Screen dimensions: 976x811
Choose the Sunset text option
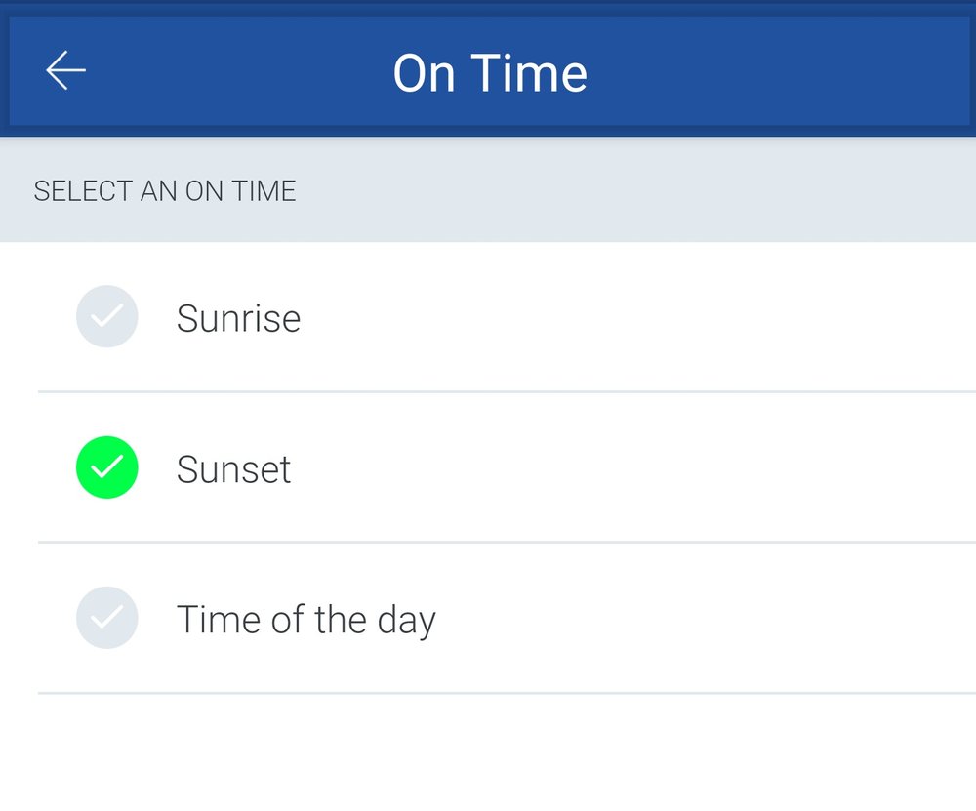[233, 468]
